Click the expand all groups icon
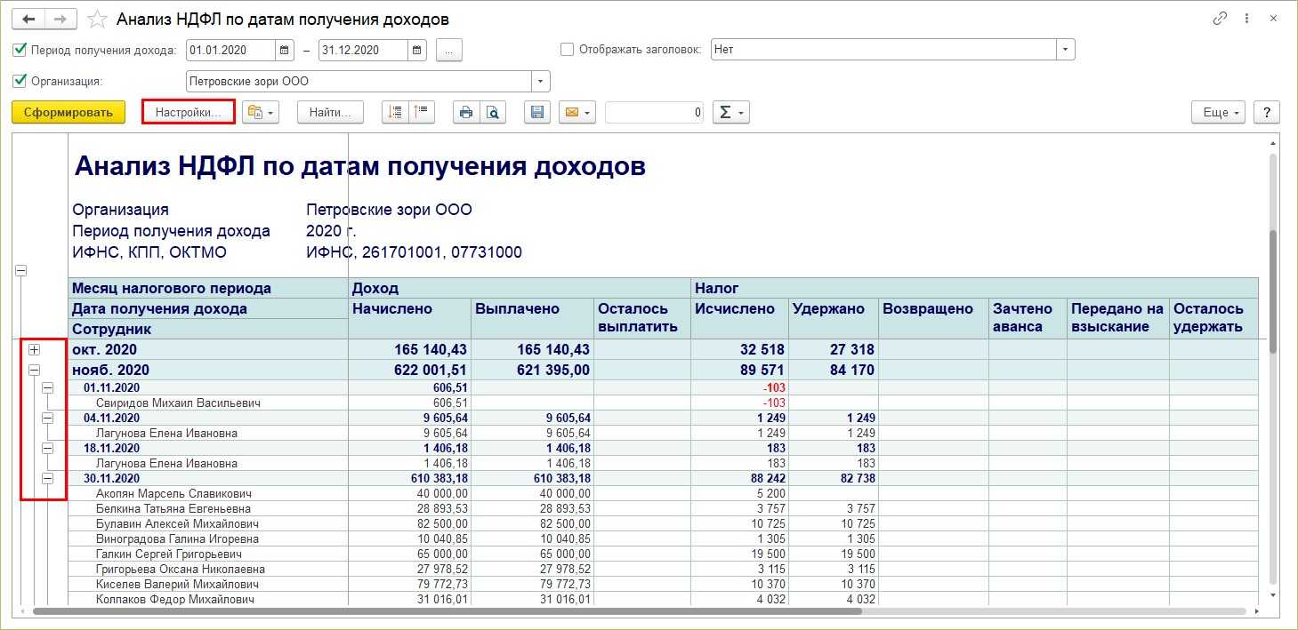 click(396, 112)
